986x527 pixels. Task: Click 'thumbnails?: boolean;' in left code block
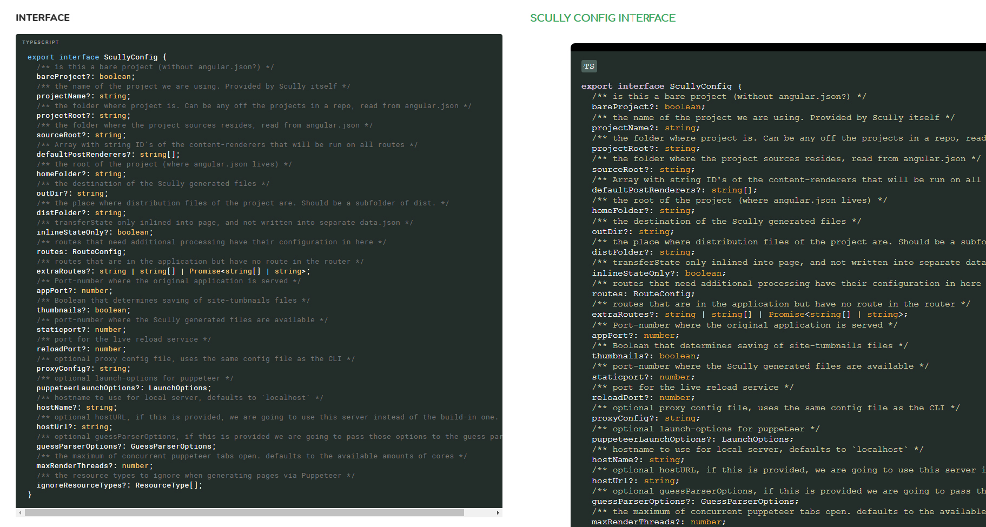coord(83,310)
